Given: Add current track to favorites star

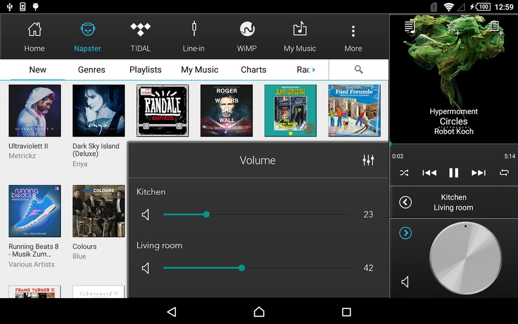Looking at the screenshot, I should coord(453,28).
